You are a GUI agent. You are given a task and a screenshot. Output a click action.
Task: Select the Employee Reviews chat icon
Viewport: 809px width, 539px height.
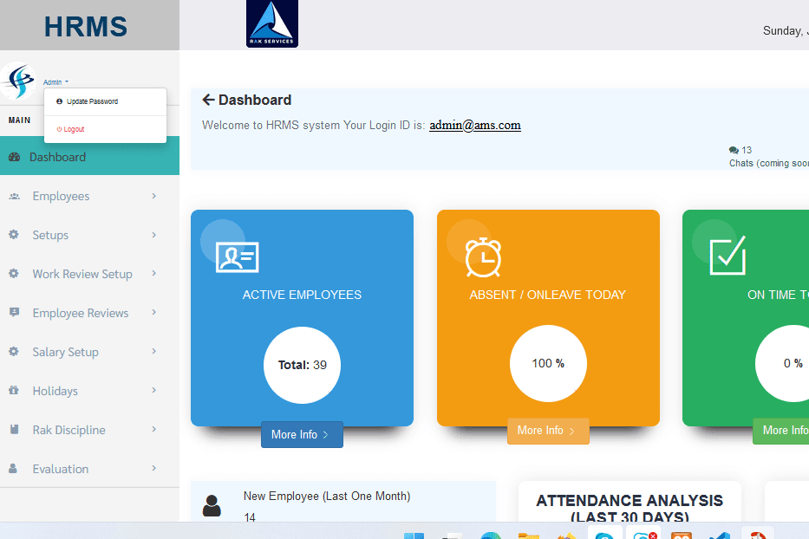[x=14, y=313]
